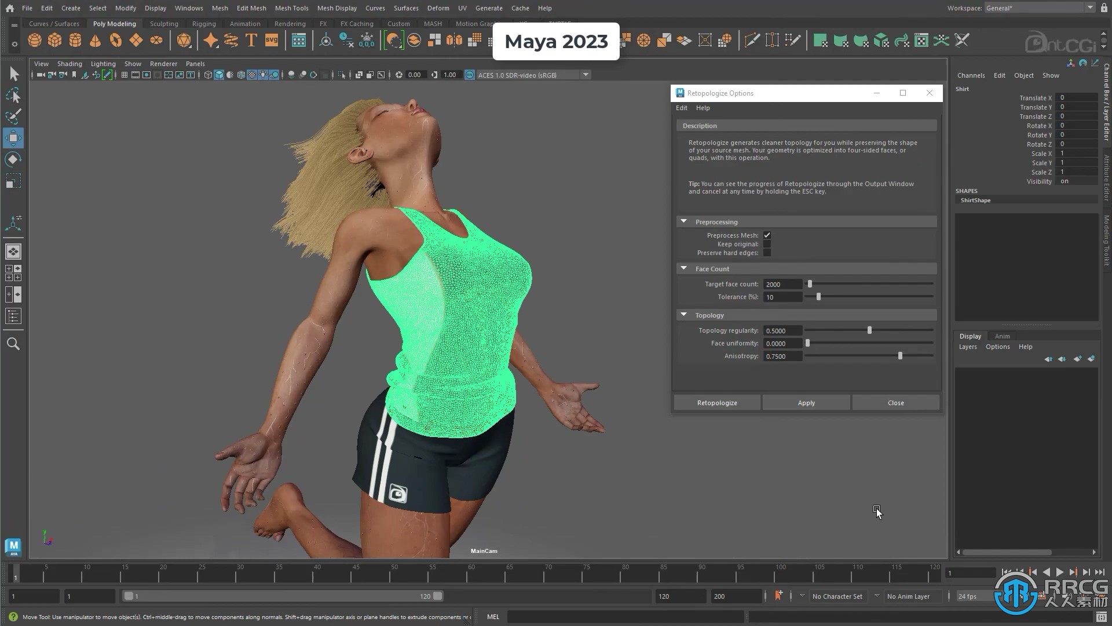Collapse the Topology section
Screen dimensions: 1112x626
pyautogui.click(x=683, y=314)
